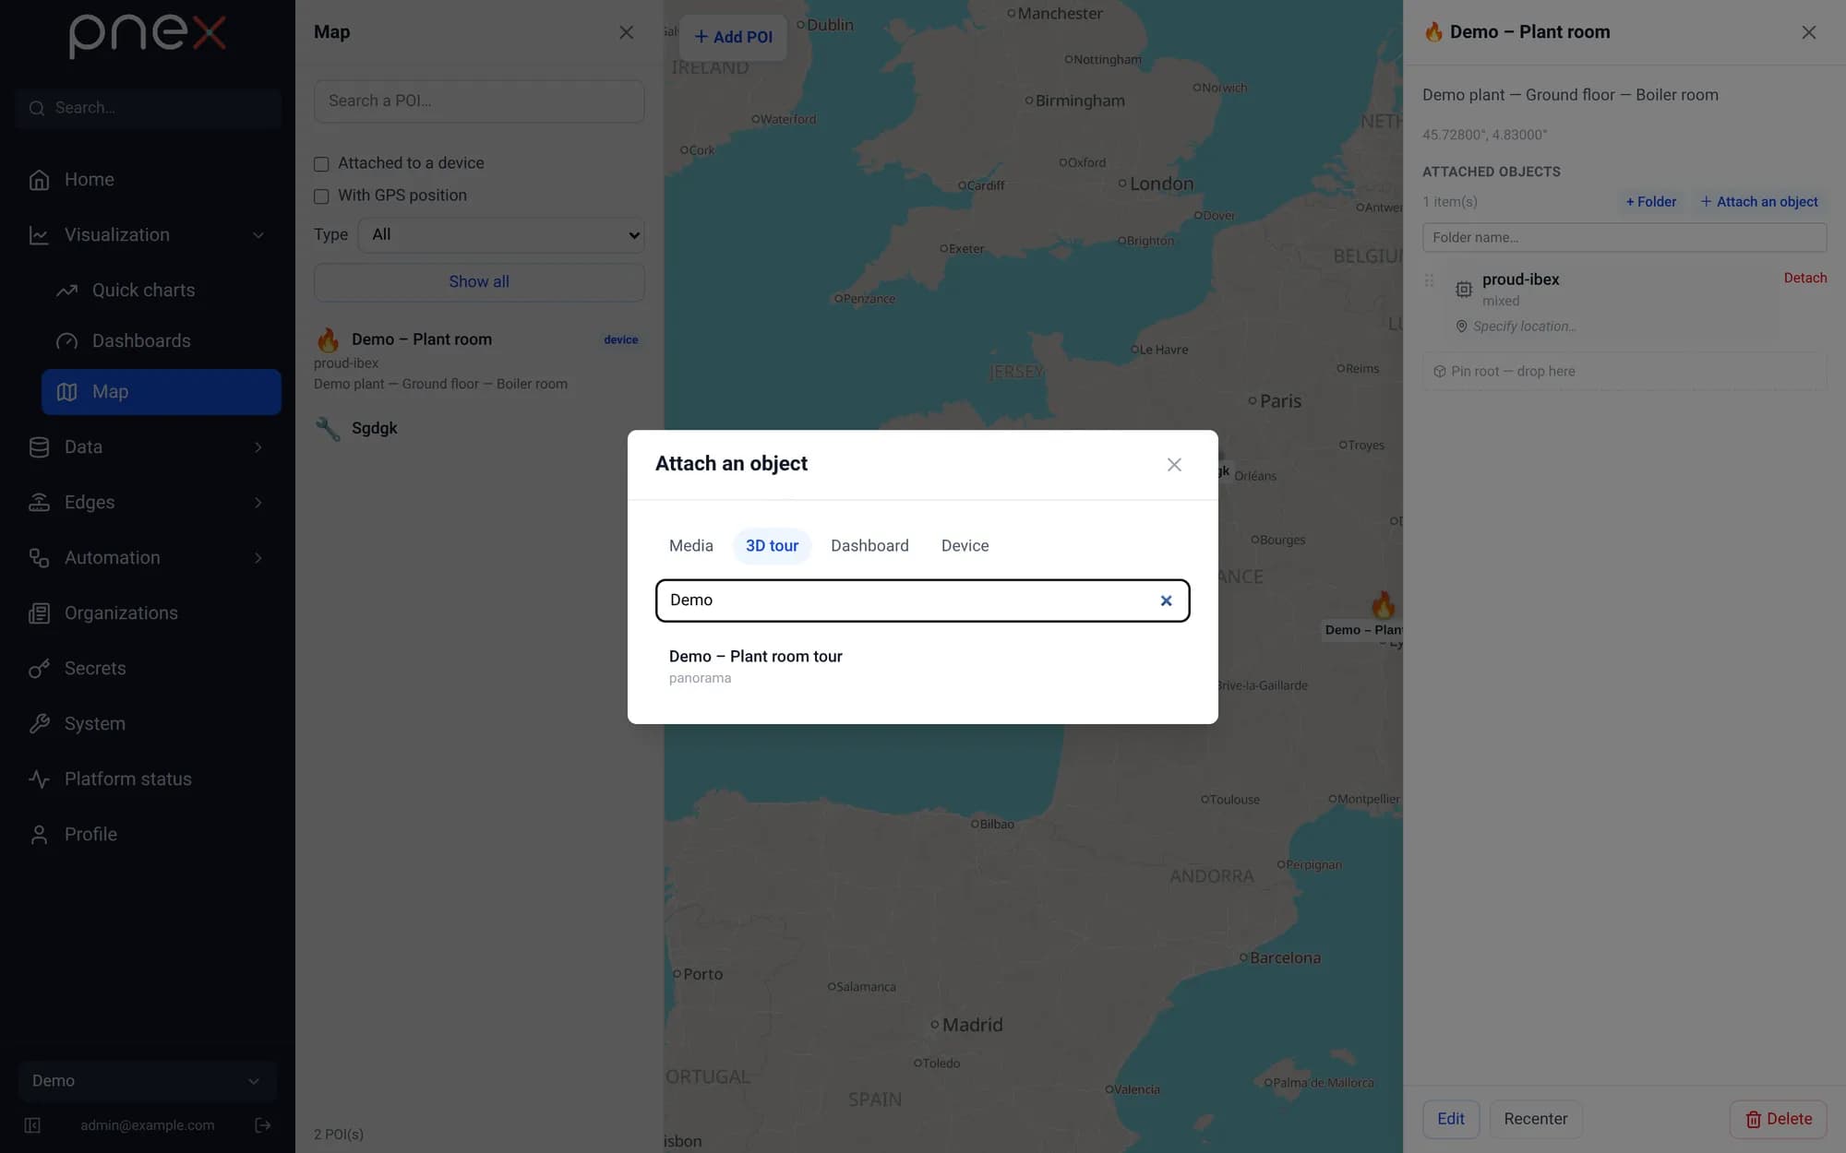
Task: Click the Edit button in POI panel
Action: click(x=1451, y=1119)
